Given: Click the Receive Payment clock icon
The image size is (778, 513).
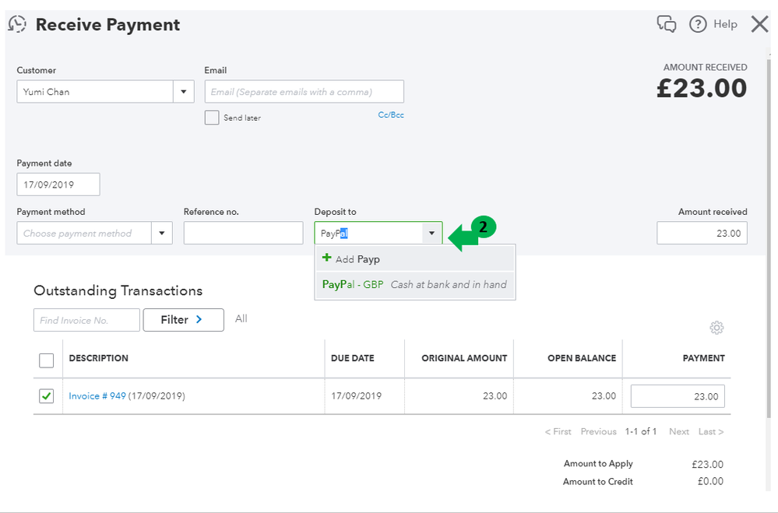Looking at the screenshot, I should 17,24.
